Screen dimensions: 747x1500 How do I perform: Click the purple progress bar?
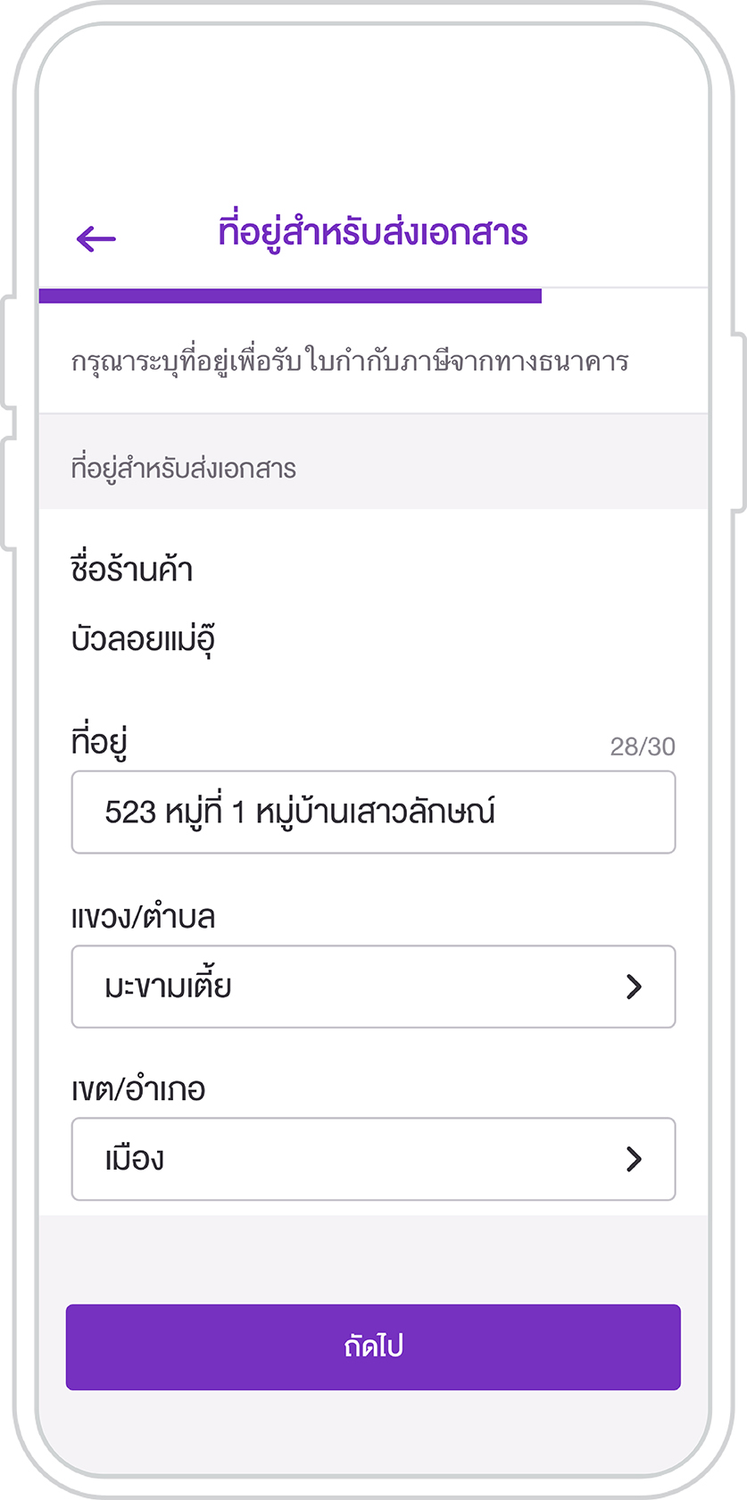click(x=290, y=296)
